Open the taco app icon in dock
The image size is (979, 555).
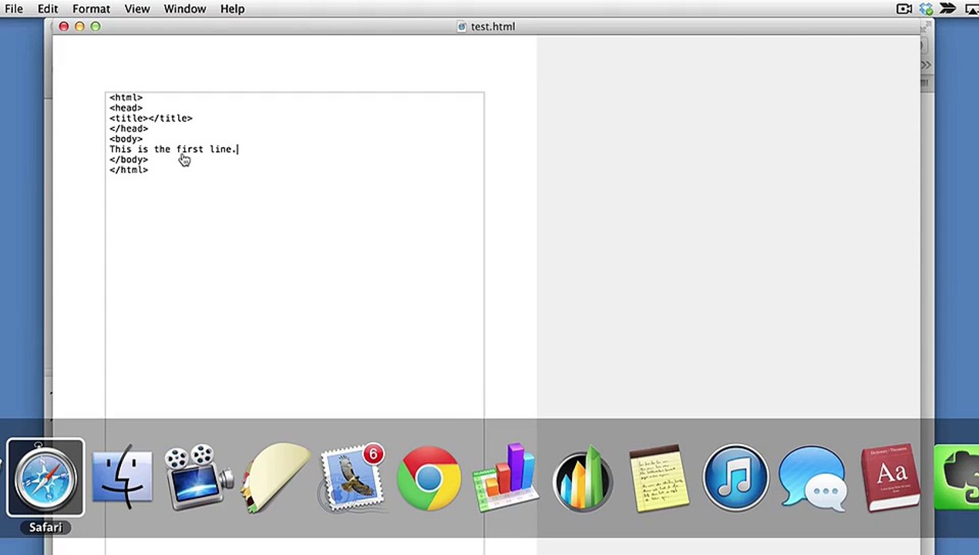275,478
